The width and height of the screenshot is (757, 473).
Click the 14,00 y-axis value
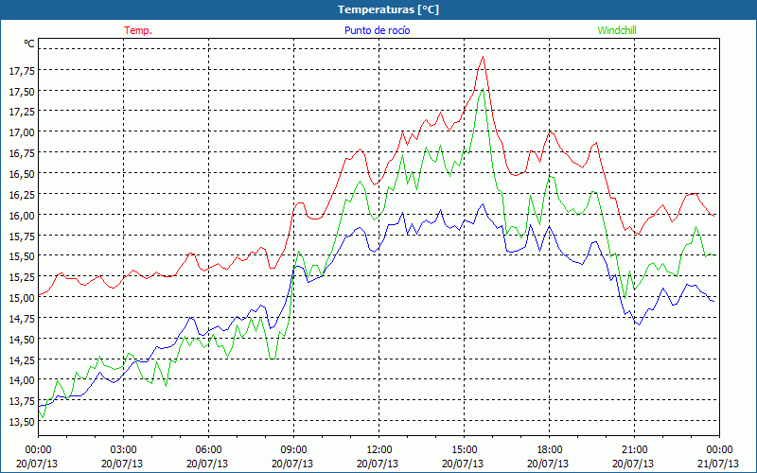click(x=22, y=380)
